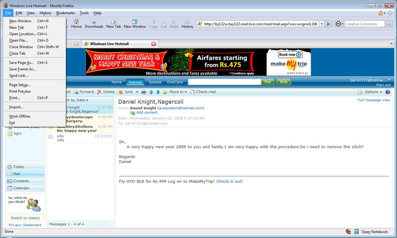
Task: Click the Full message view link
Action: click(373, 100)
